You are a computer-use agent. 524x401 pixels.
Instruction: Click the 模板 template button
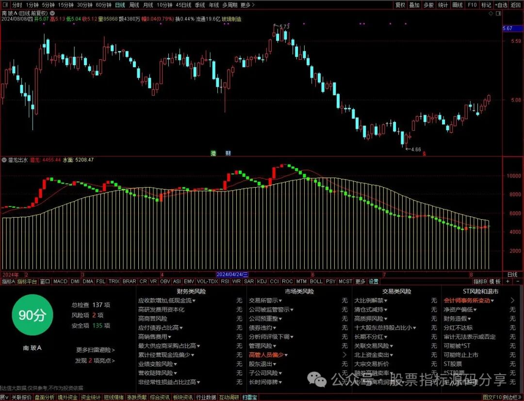(495, 281)
